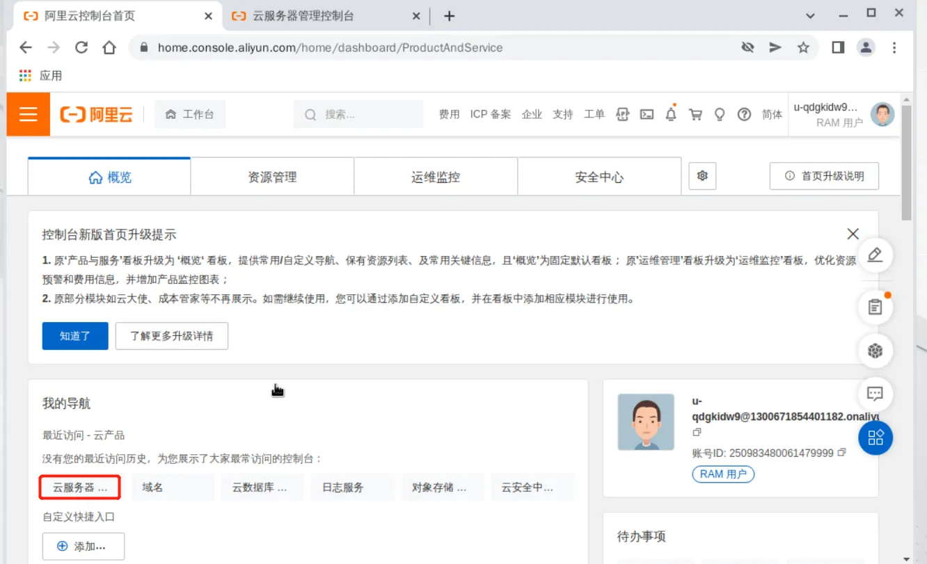Screen dimensions: 927x564
Task: Open the 云安全中 shortcut
Action: (532, 488)
